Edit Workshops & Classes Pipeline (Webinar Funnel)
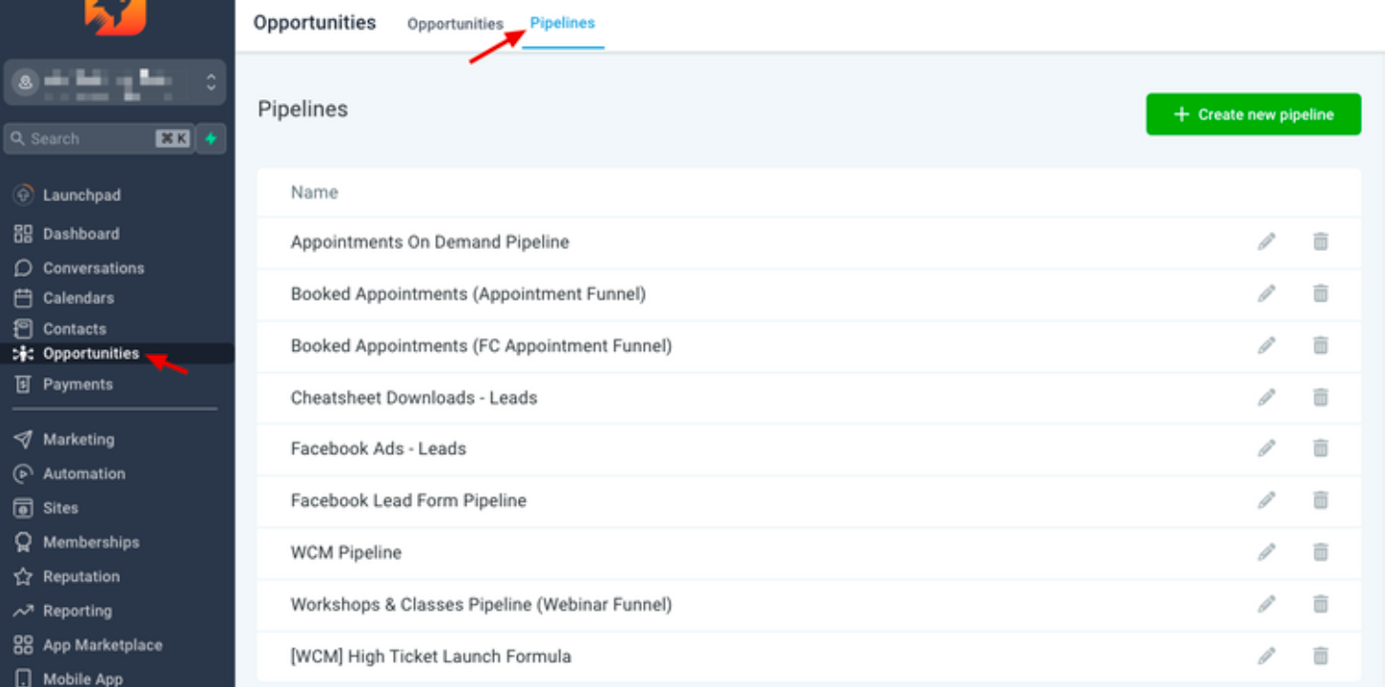 [x=1266, y=604]
